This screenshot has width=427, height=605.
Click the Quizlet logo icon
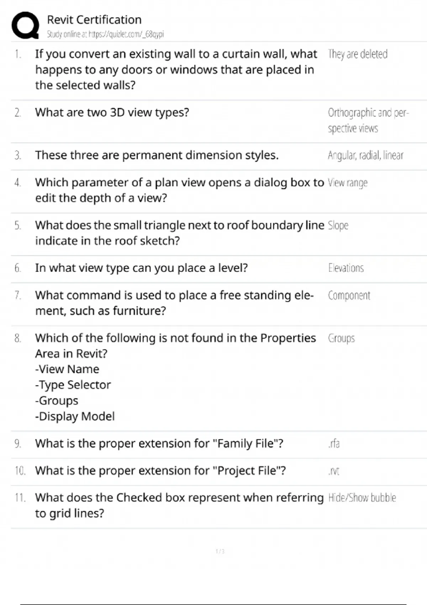pos(25,25)
